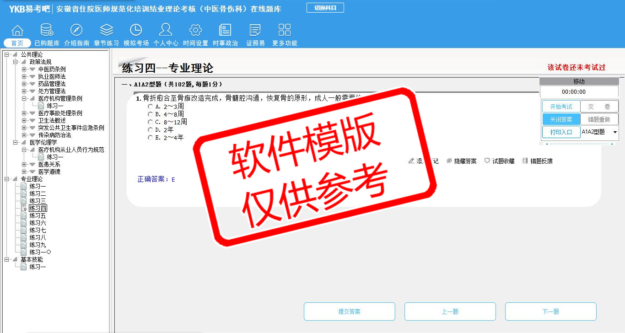Click the 切换科目 button in header
Viewport: 625px width, 333px height.
tap(325, 8)
